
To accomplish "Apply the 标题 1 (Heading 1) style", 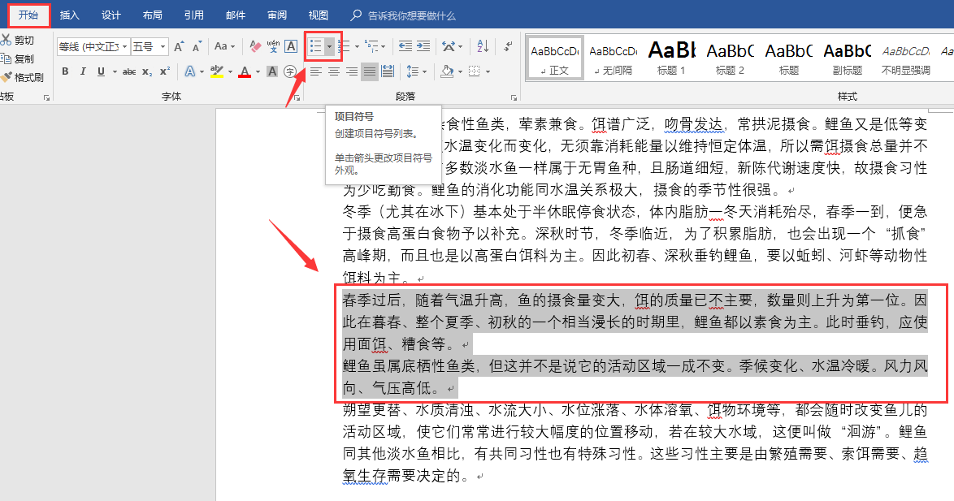I will [672, 59].
